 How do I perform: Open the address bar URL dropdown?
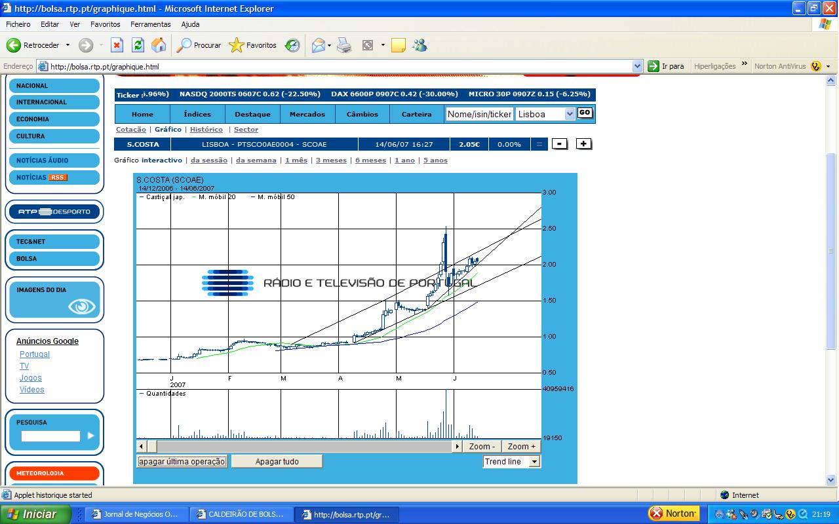click(x=637, y=66)
